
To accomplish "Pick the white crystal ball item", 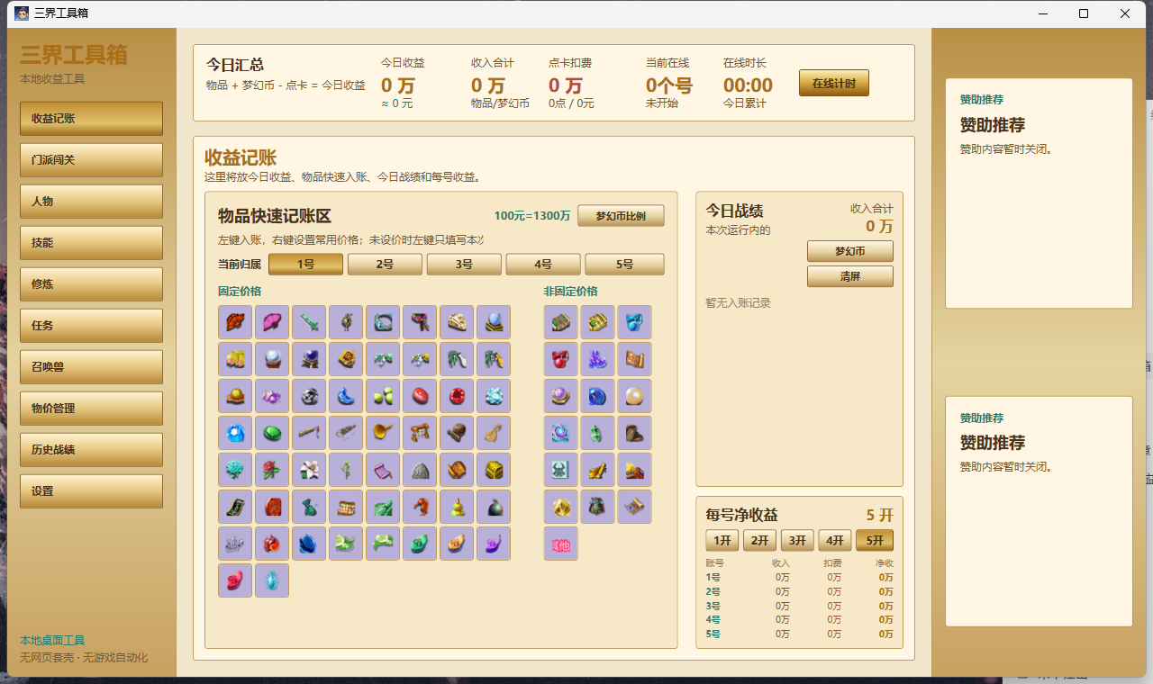I will [272, 359].
